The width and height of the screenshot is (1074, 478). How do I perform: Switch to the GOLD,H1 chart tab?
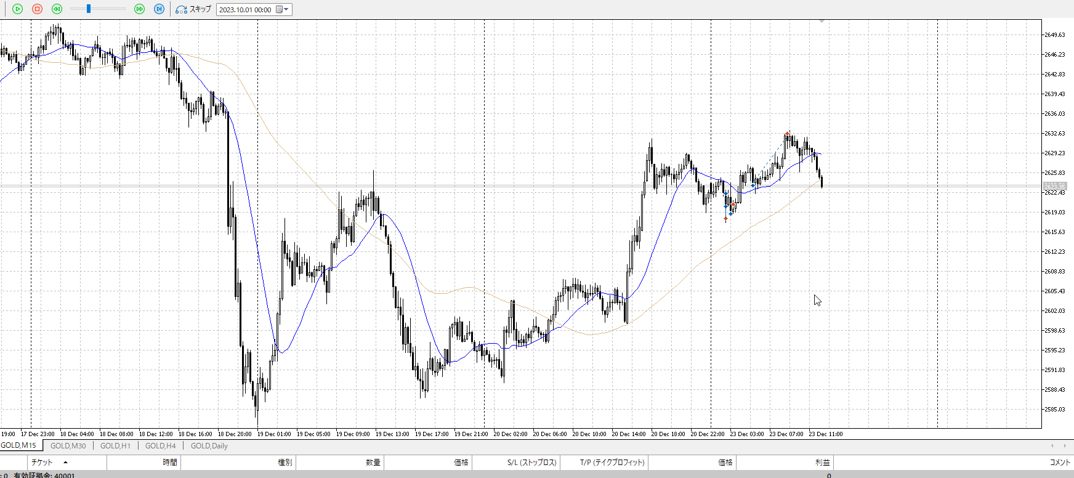115,446
